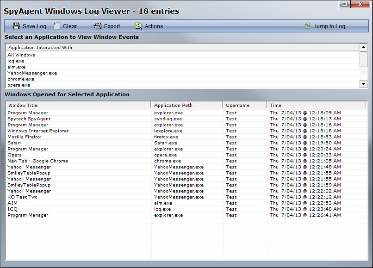This screenshot has height=268, width=373.
Task: Click the Actions magnifier icon
Action: pos(138,26)
